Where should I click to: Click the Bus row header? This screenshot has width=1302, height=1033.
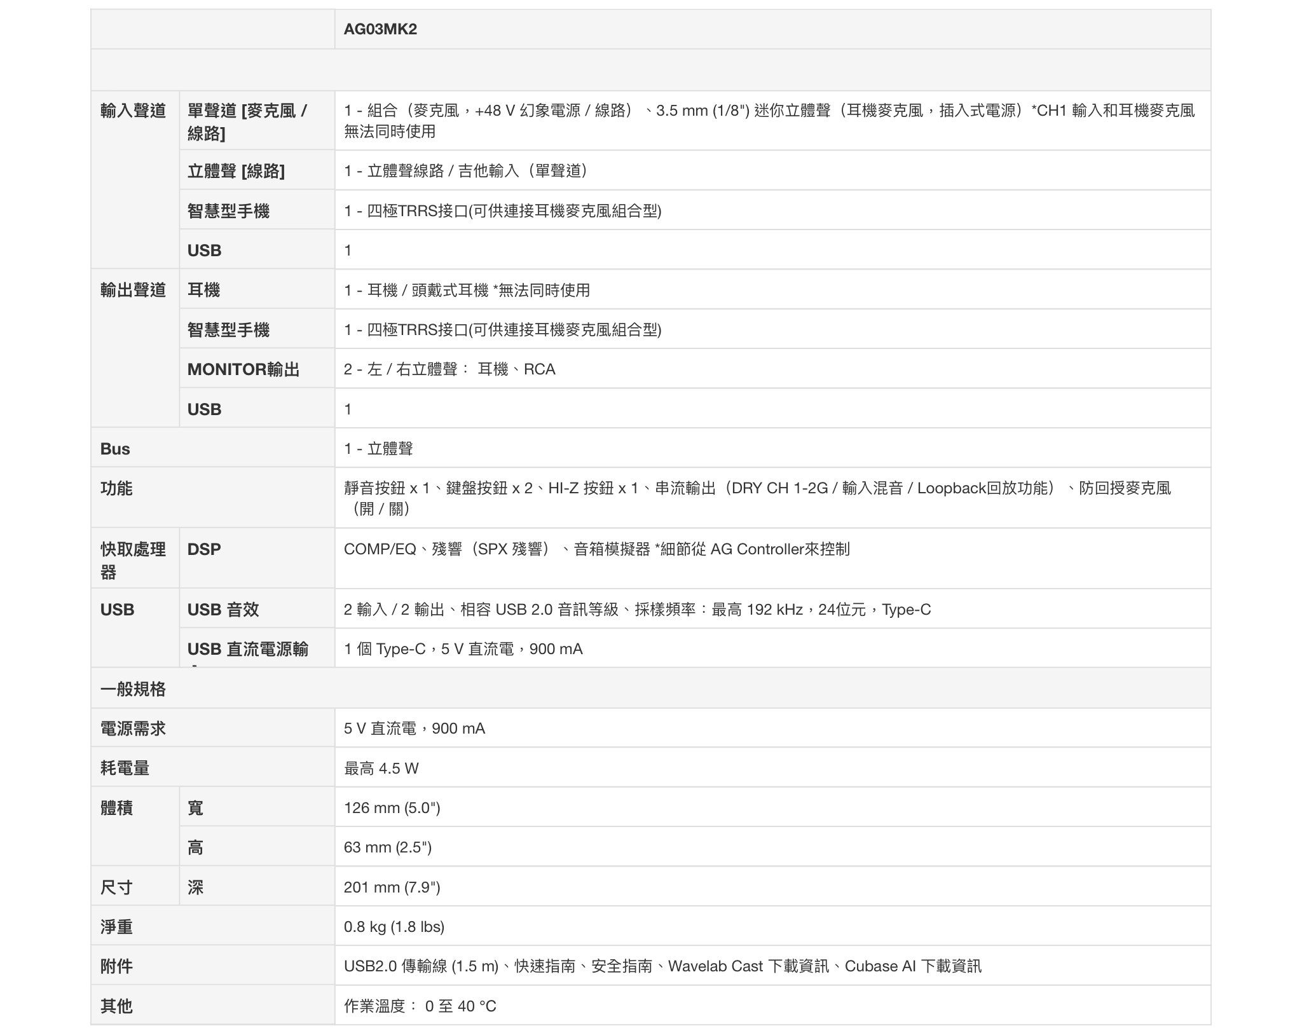pos(115,449)
